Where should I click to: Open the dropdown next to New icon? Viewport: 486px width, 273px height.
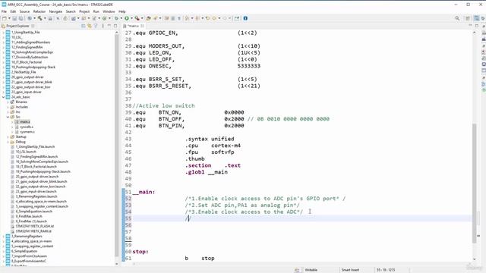[x=9, y=18]
